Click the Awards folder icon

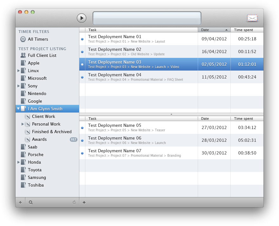(x=27, y=139)
